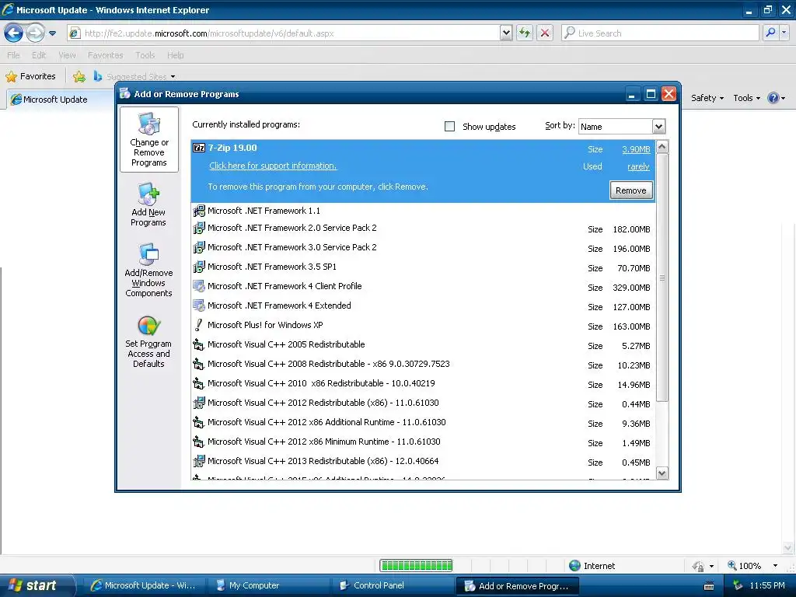The width and height of the screenshot is (796, 597).
Task: Click the system tray clock 11:55 PM
Action: point(767,585)
